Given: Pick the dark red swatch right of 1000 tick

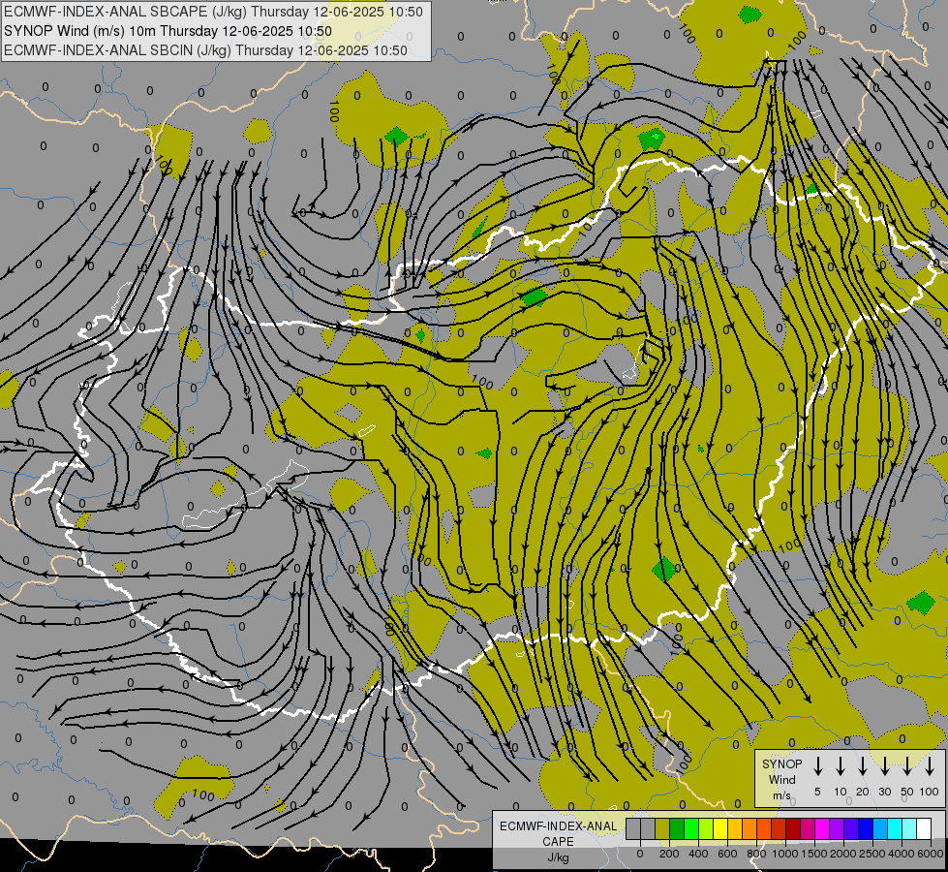Looking at the screenshot, I should pyautogui.click(x=793, y=828).
